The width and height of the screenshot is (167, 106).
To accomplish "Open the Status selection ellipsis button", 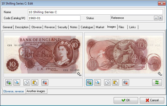I will point(156,18).
